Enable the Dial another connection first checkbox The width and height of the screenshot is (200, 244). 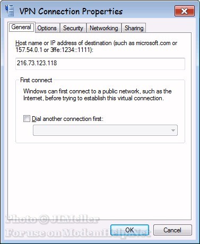coord(27,118)
